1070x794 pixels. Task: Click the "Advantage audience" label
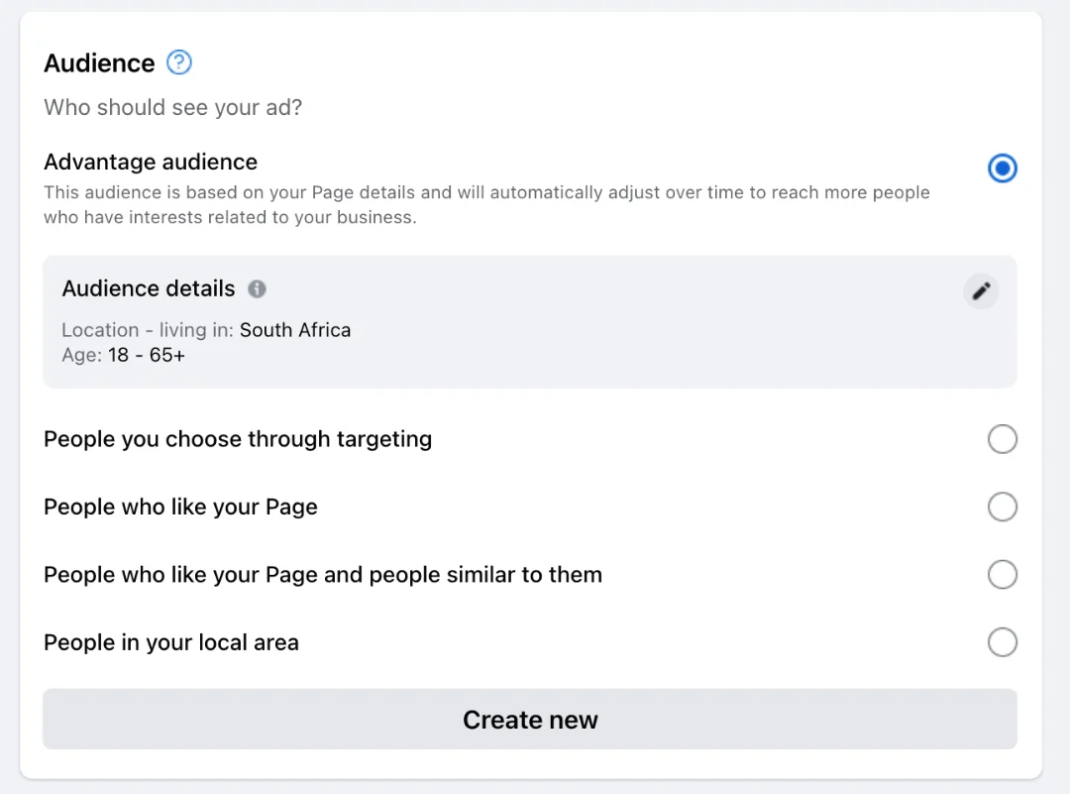[x=151, y=162]
